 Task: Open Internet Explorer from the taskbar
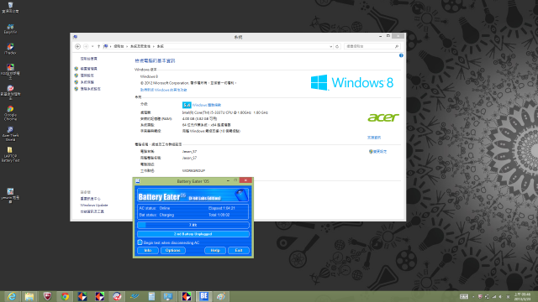coord(12,296)
